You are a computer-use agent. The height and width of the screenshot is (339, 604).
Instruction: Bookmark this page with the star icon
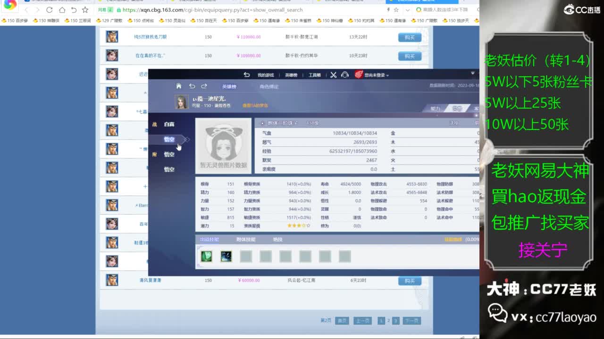(85, 10)
